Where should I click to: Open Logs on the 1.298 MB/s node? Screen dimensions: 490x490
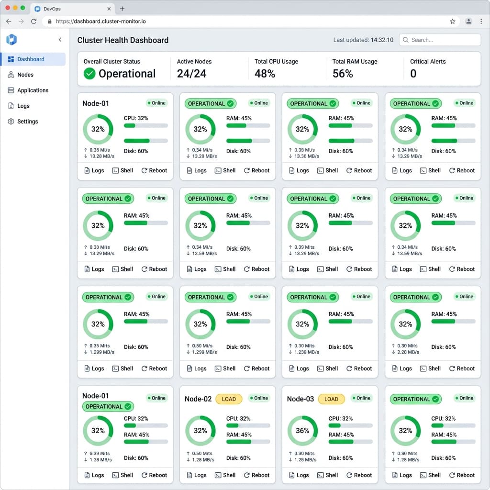pos(197,369)
